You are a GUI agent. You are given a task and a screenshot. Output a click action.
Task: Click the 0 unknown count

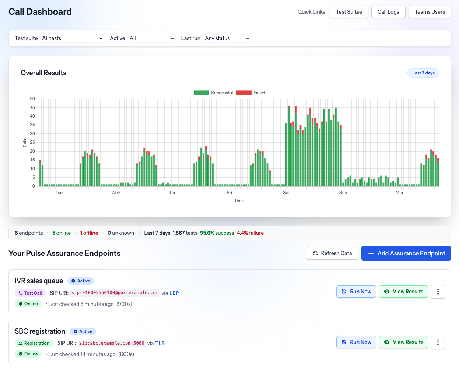121,233
